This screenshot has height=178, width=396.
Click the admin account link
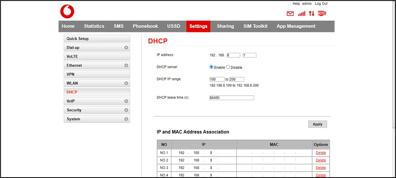click(307, 4)
